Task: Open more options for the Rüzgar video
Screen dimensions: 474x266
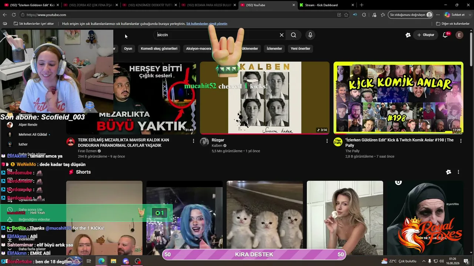Action: pos(327,141)
